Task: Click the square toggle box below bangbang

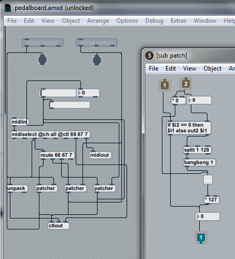Action: point(208,180)
